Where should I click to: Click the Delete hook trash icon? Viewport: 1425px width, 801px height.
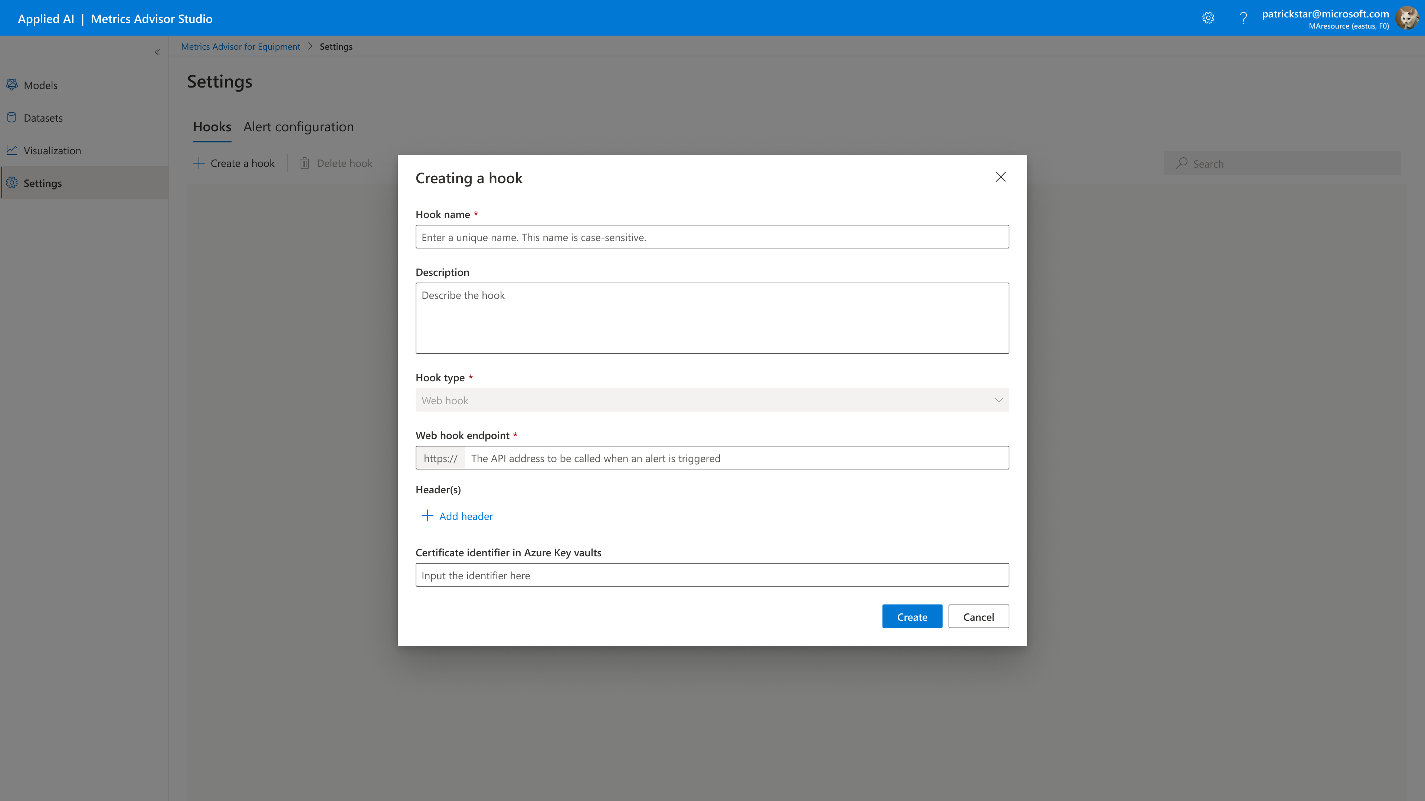pos(304,163)
